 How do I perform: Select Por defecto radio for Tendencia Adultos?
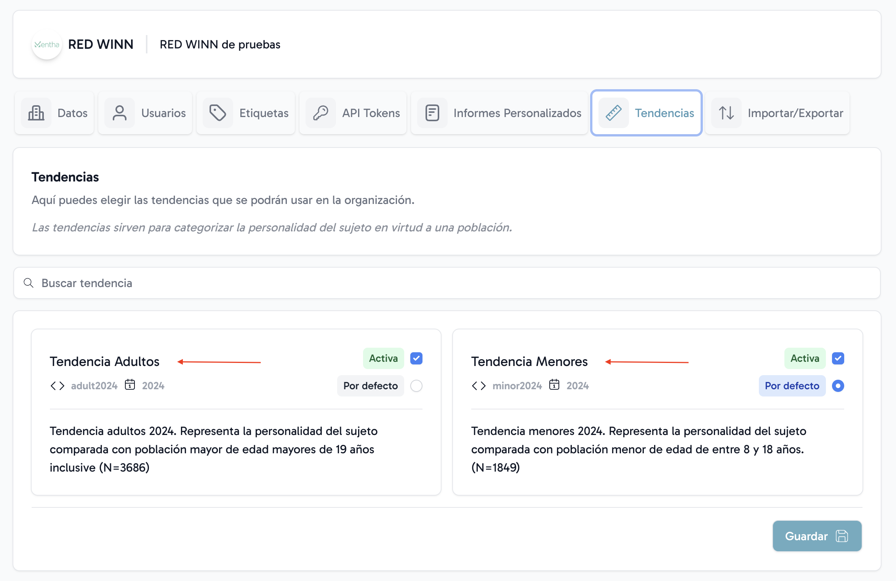(x=416, y=386)
